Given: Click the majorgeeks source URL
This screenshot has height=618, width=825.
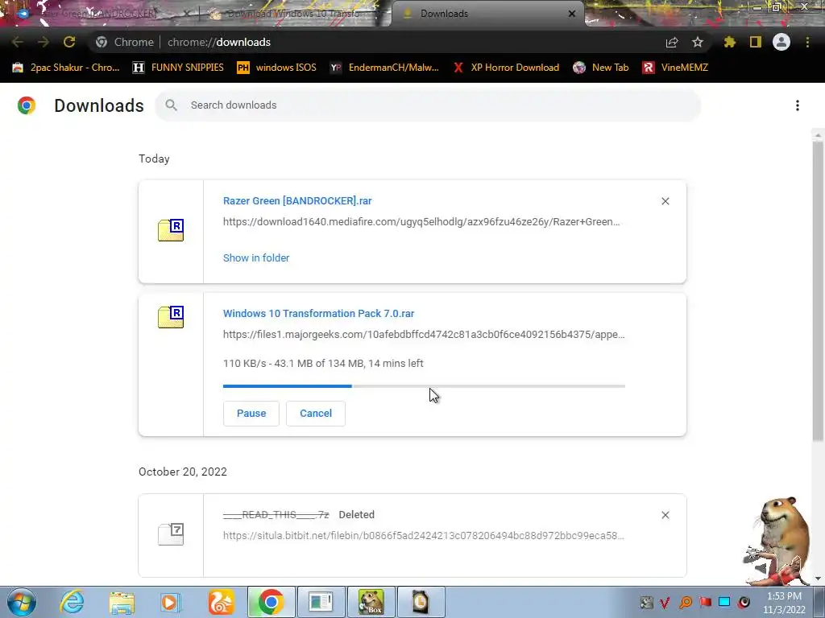Looking at the screenshot, I should coord(424,334).
